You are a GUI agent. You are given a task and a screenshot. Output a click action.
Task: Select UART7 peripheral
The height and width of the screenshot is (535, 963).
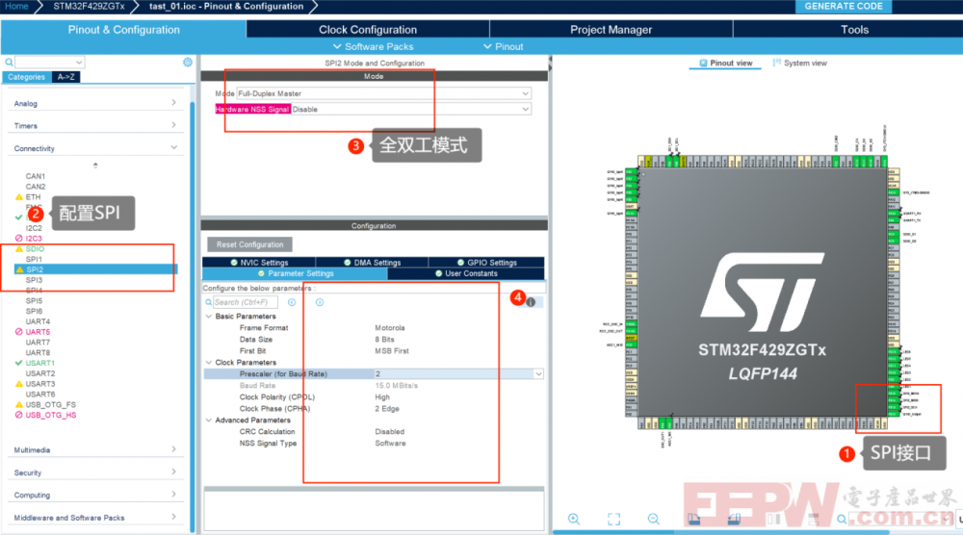[38, 343]
